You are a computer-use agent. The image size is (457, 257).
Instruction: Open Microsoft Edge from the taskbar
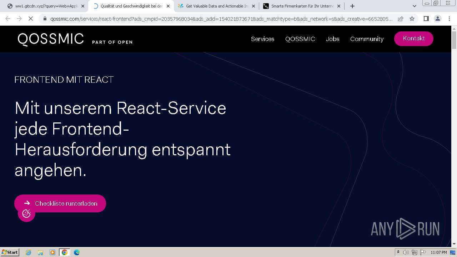tap(77, 252)
